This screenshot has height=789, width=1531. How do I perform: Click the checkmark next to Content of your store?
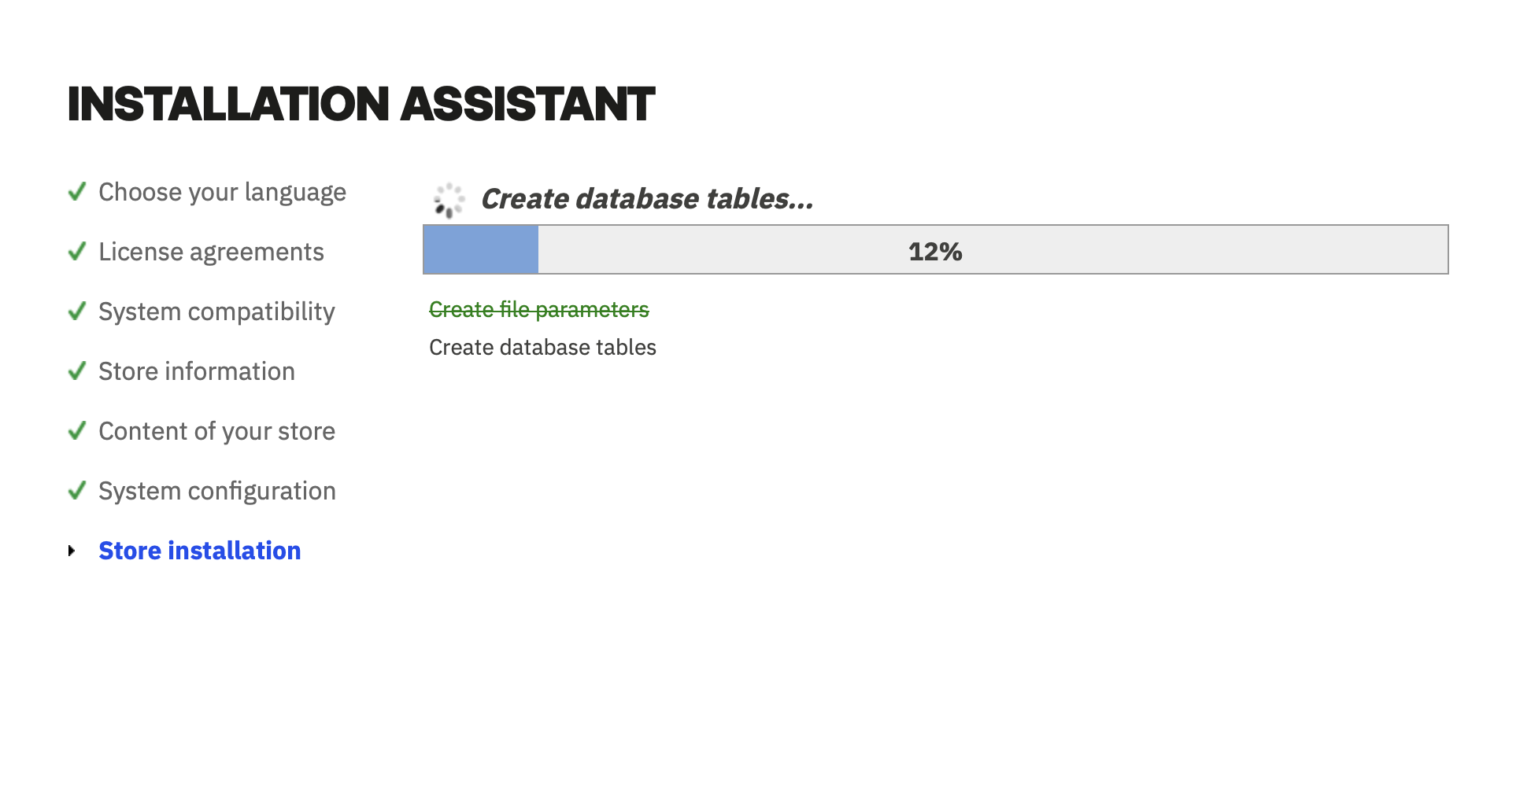(77, 430)
